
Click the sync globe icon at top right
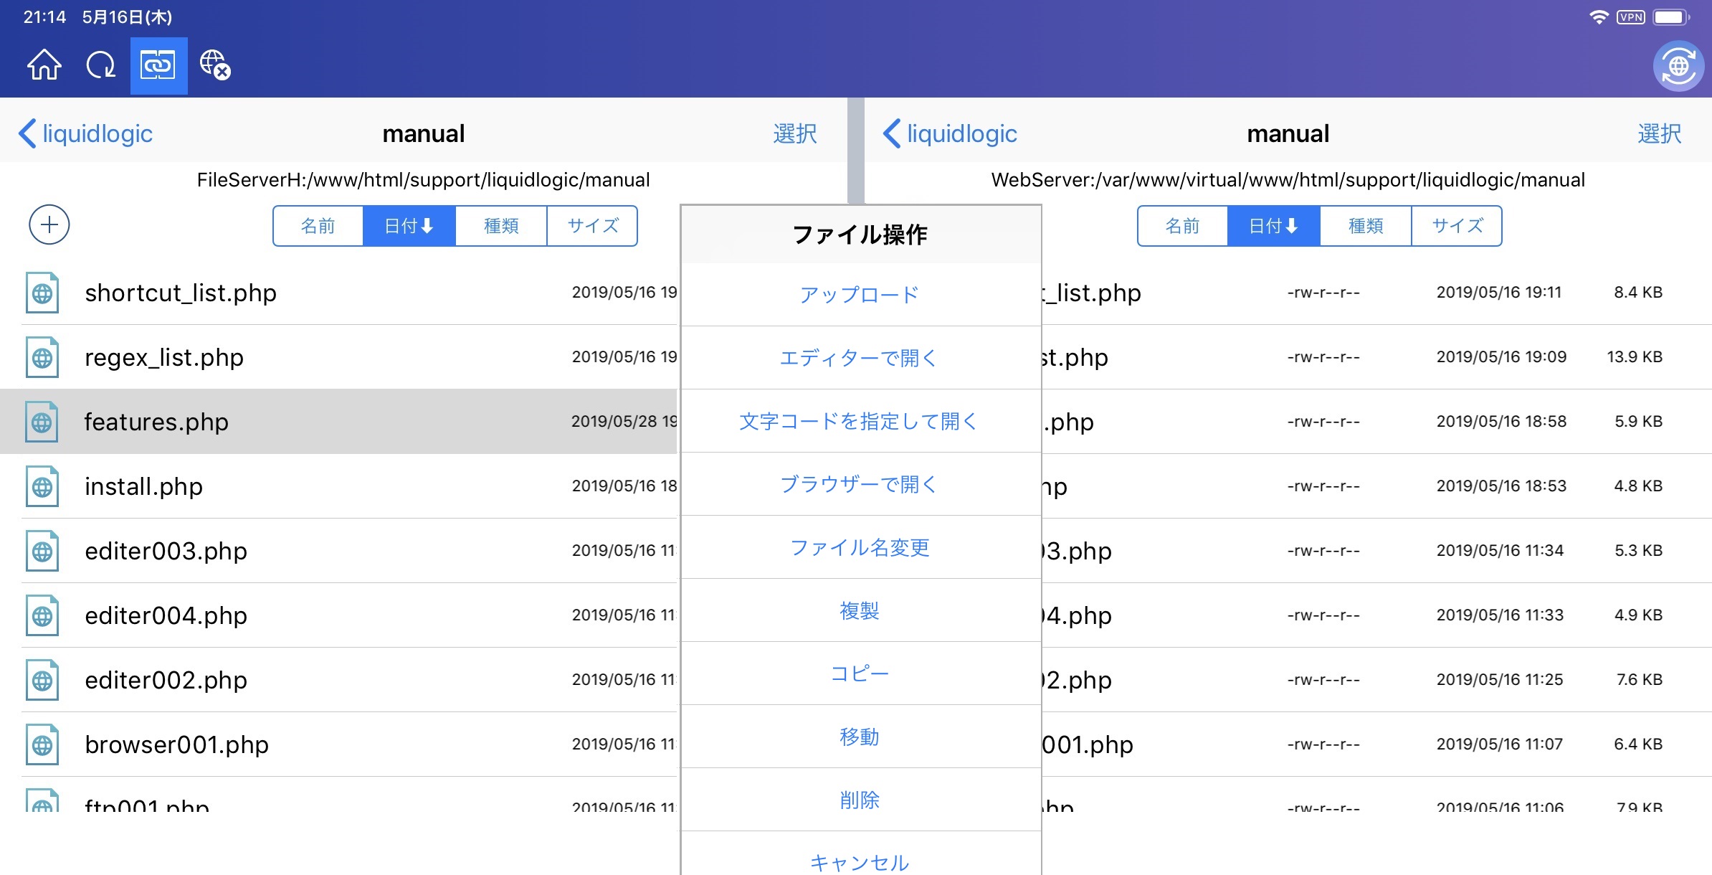1678,65
